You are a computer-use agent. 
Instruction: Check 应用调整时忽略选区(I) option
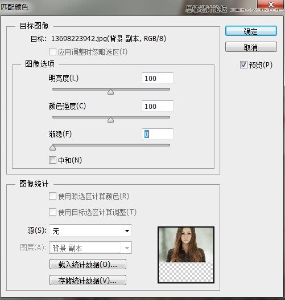52,52
